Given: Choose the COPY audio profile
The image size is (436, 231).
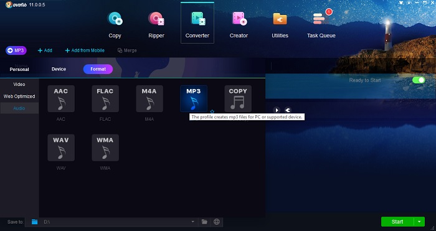Looking at the screenshot, I should (238, 98).
